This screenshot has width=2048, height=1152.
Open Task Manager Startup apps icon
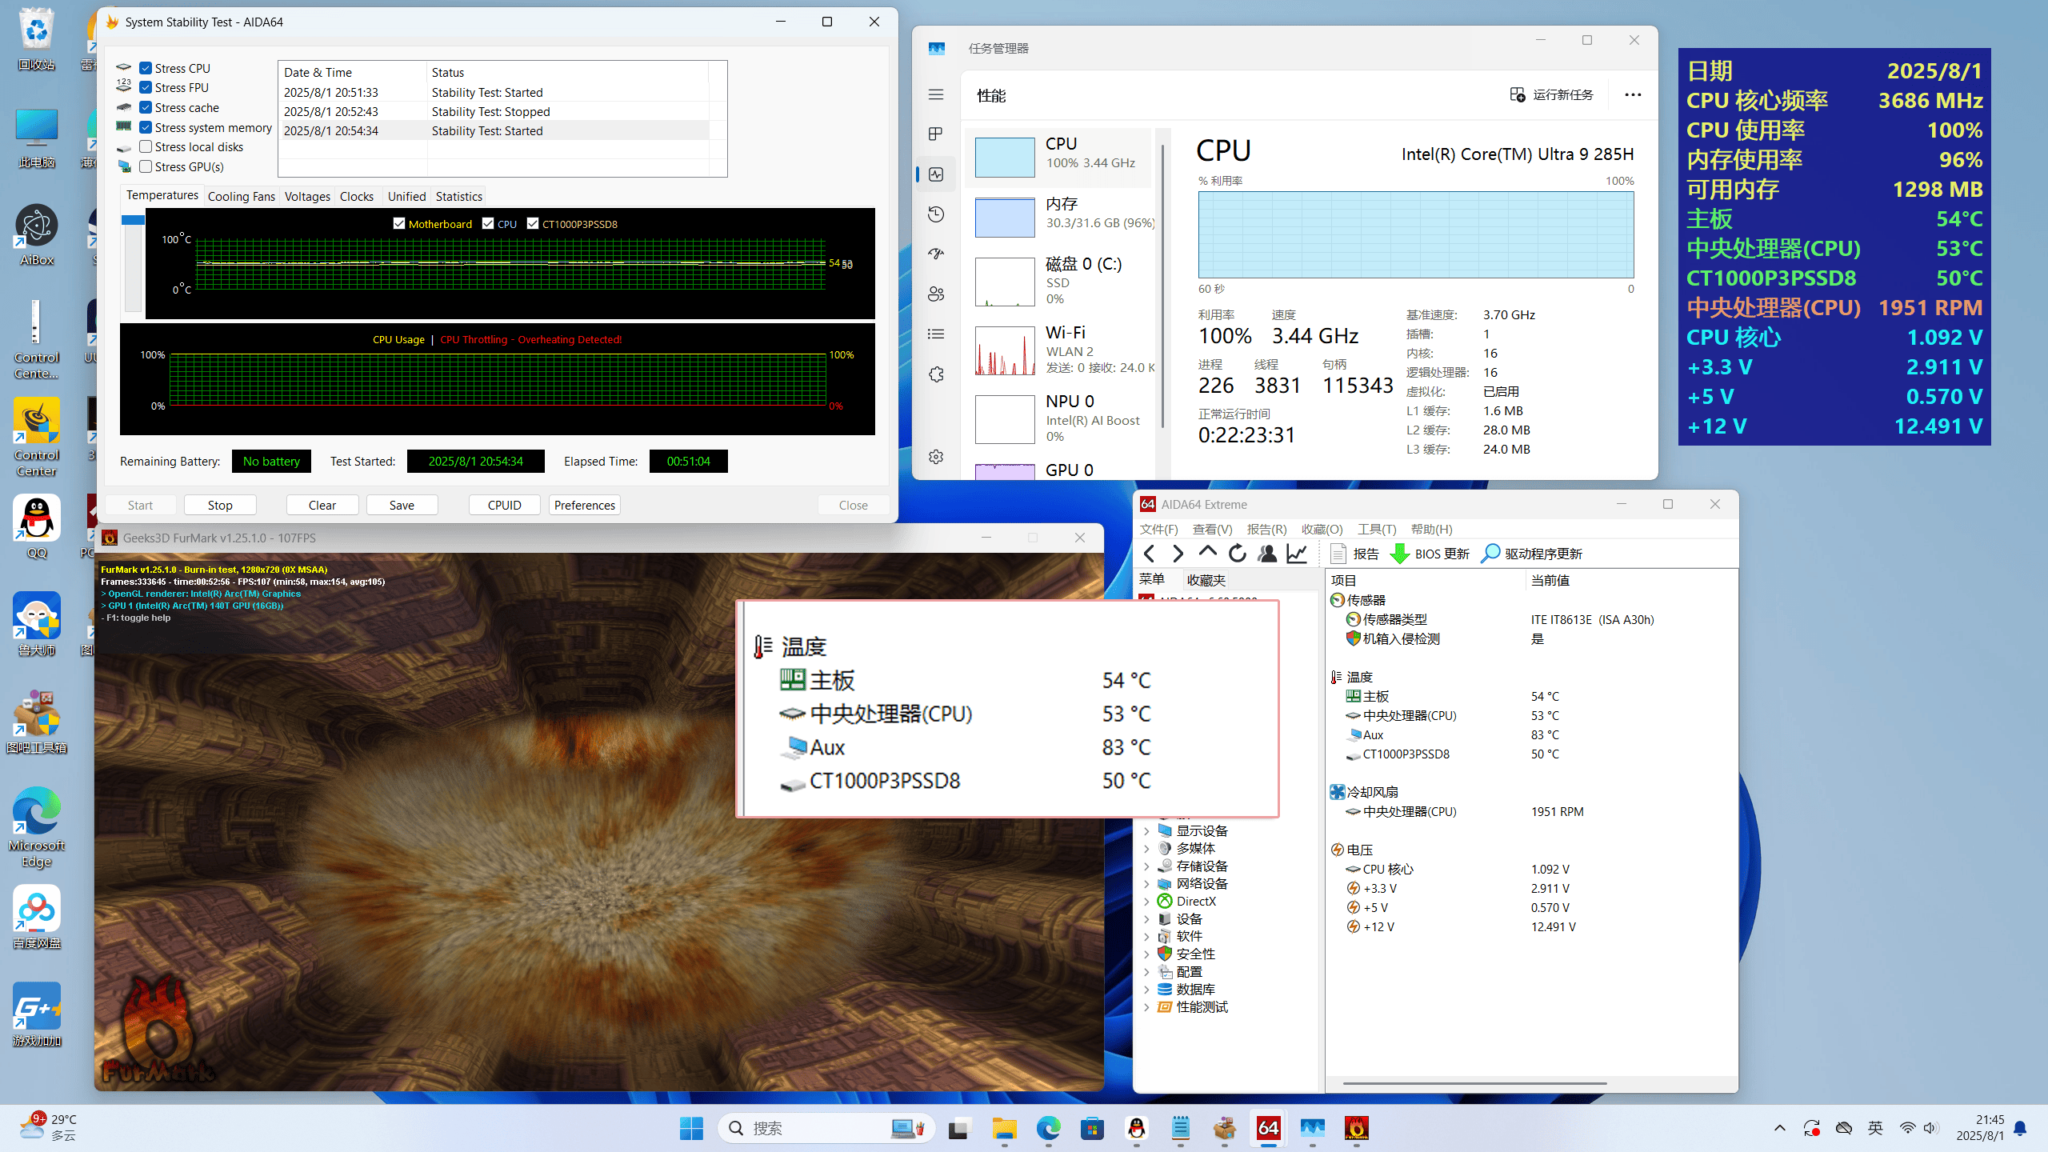pyautogui.click(x=936, y=254)
